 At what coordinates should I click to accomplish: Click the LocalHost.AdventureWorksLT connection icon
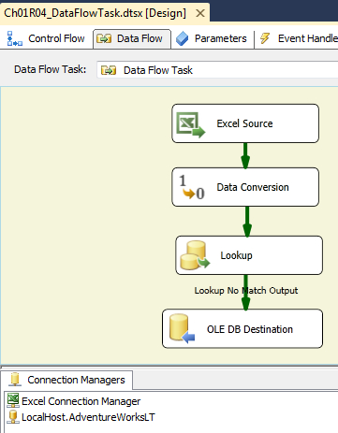point(13,417)
